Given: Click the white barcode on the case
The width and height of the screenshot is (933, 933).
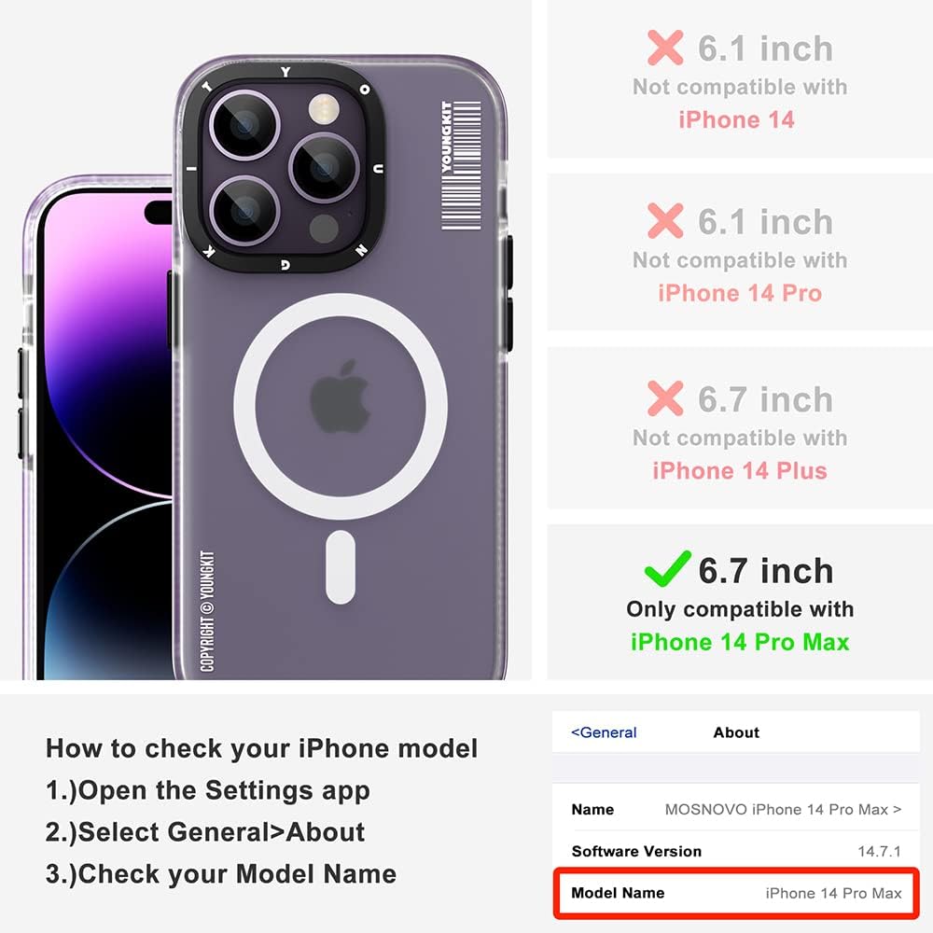Looking at the screenshot, I should click(x=461, y=165).
